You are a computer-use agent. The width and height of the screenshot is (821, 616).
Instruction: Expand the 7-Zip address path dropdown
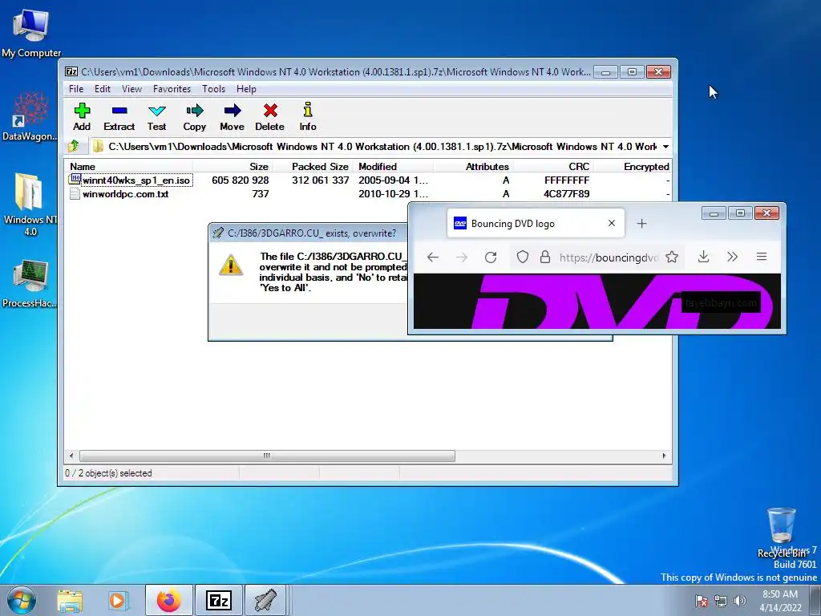click(x=665, y=147)
